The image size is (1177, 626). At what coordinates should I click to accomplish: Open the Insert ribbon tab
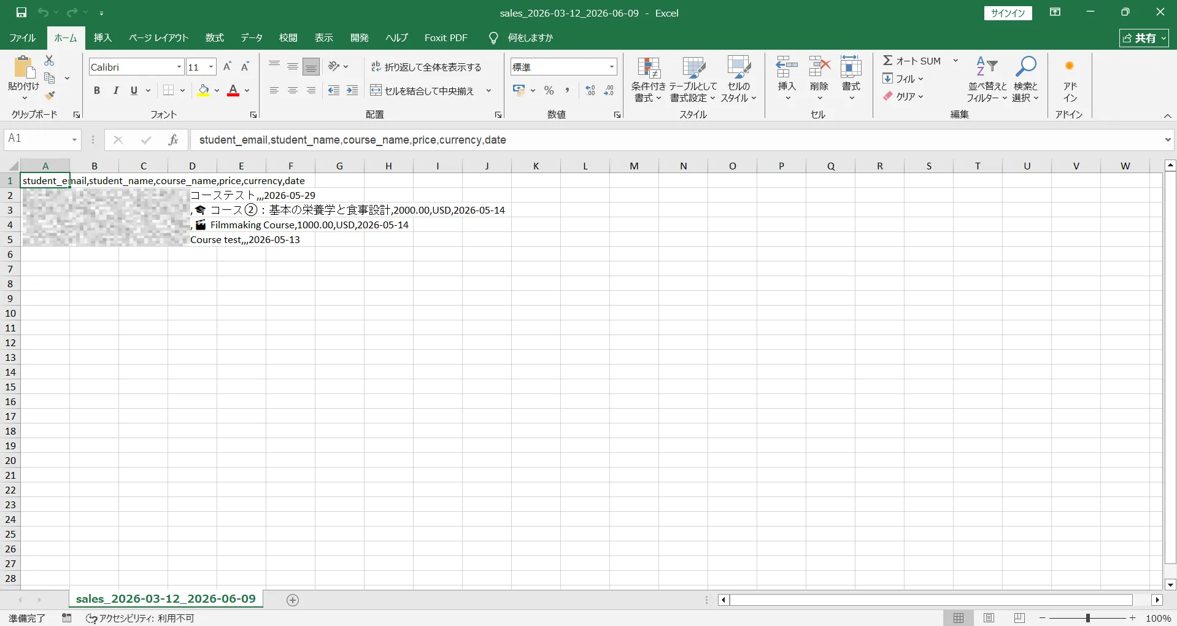point(102,38)
